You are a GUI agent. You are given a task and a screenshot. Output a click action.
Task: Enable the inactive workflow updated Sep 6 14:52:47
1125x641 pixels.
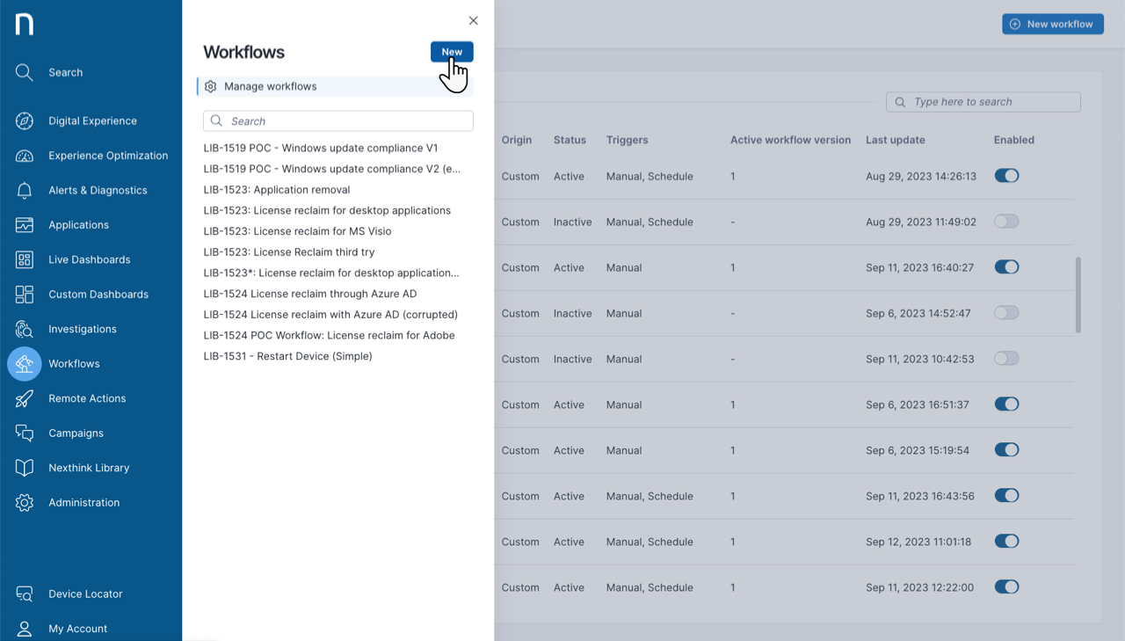coord(1006,313)
